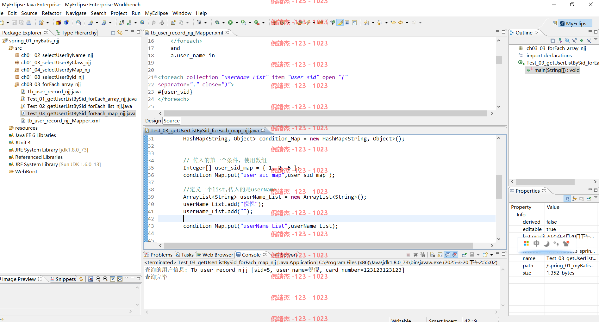
Task: Open the Navigate menu
Action: coord(76,13)
